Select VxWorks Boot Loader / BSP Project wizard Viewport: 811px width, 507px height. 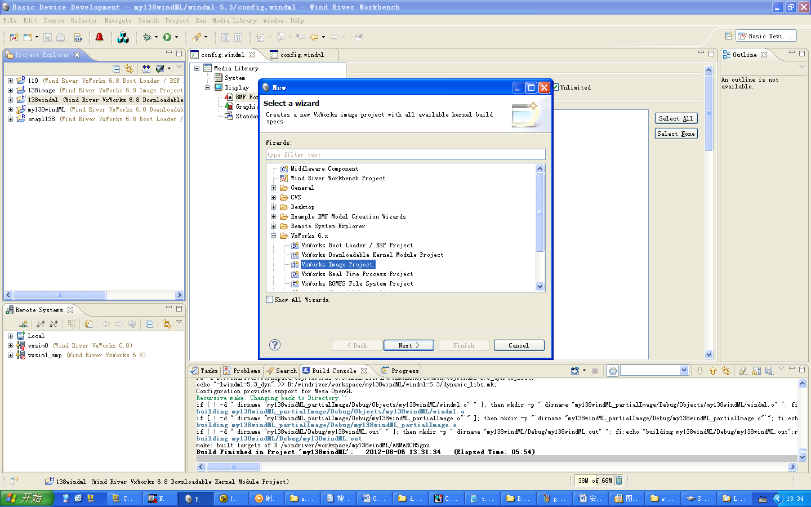[x=357, y=246]
